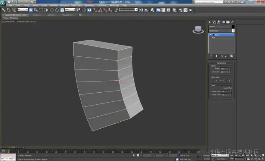Toggle the Graphite Modeling Tools ribbon icon

tap(158, 10)
